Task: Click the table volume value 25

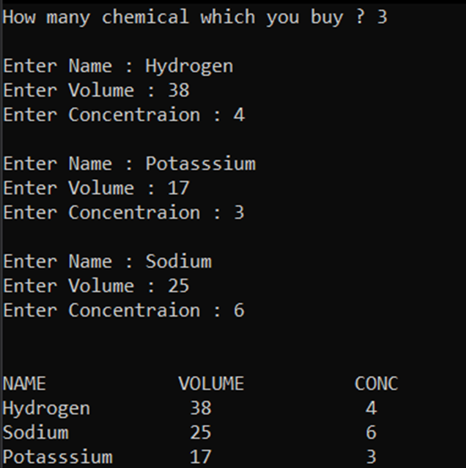Action: coord(201,433)
